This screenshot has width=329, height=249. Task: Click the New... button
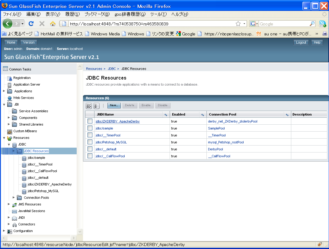114,105
